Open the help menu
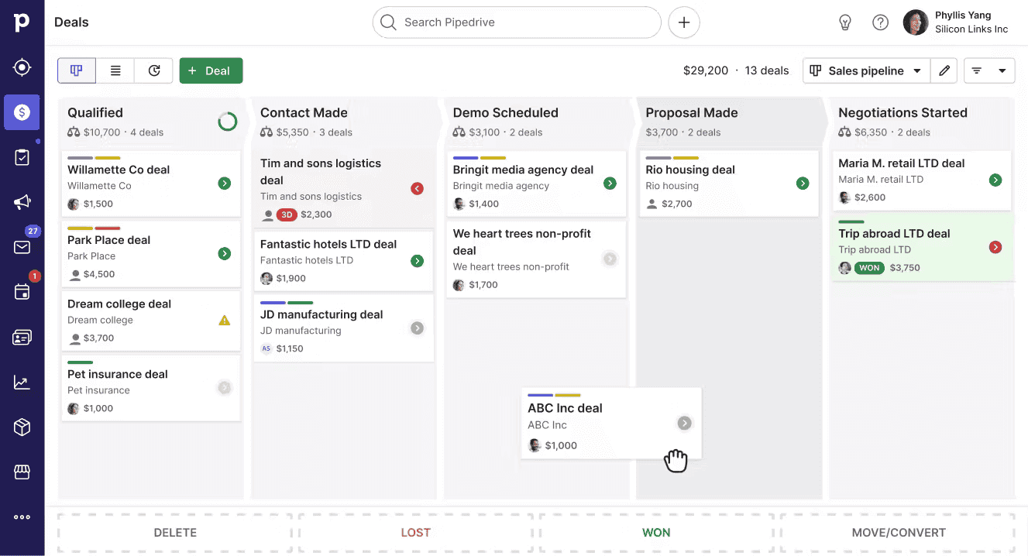The image size is (1028, 556). [880, 22]
